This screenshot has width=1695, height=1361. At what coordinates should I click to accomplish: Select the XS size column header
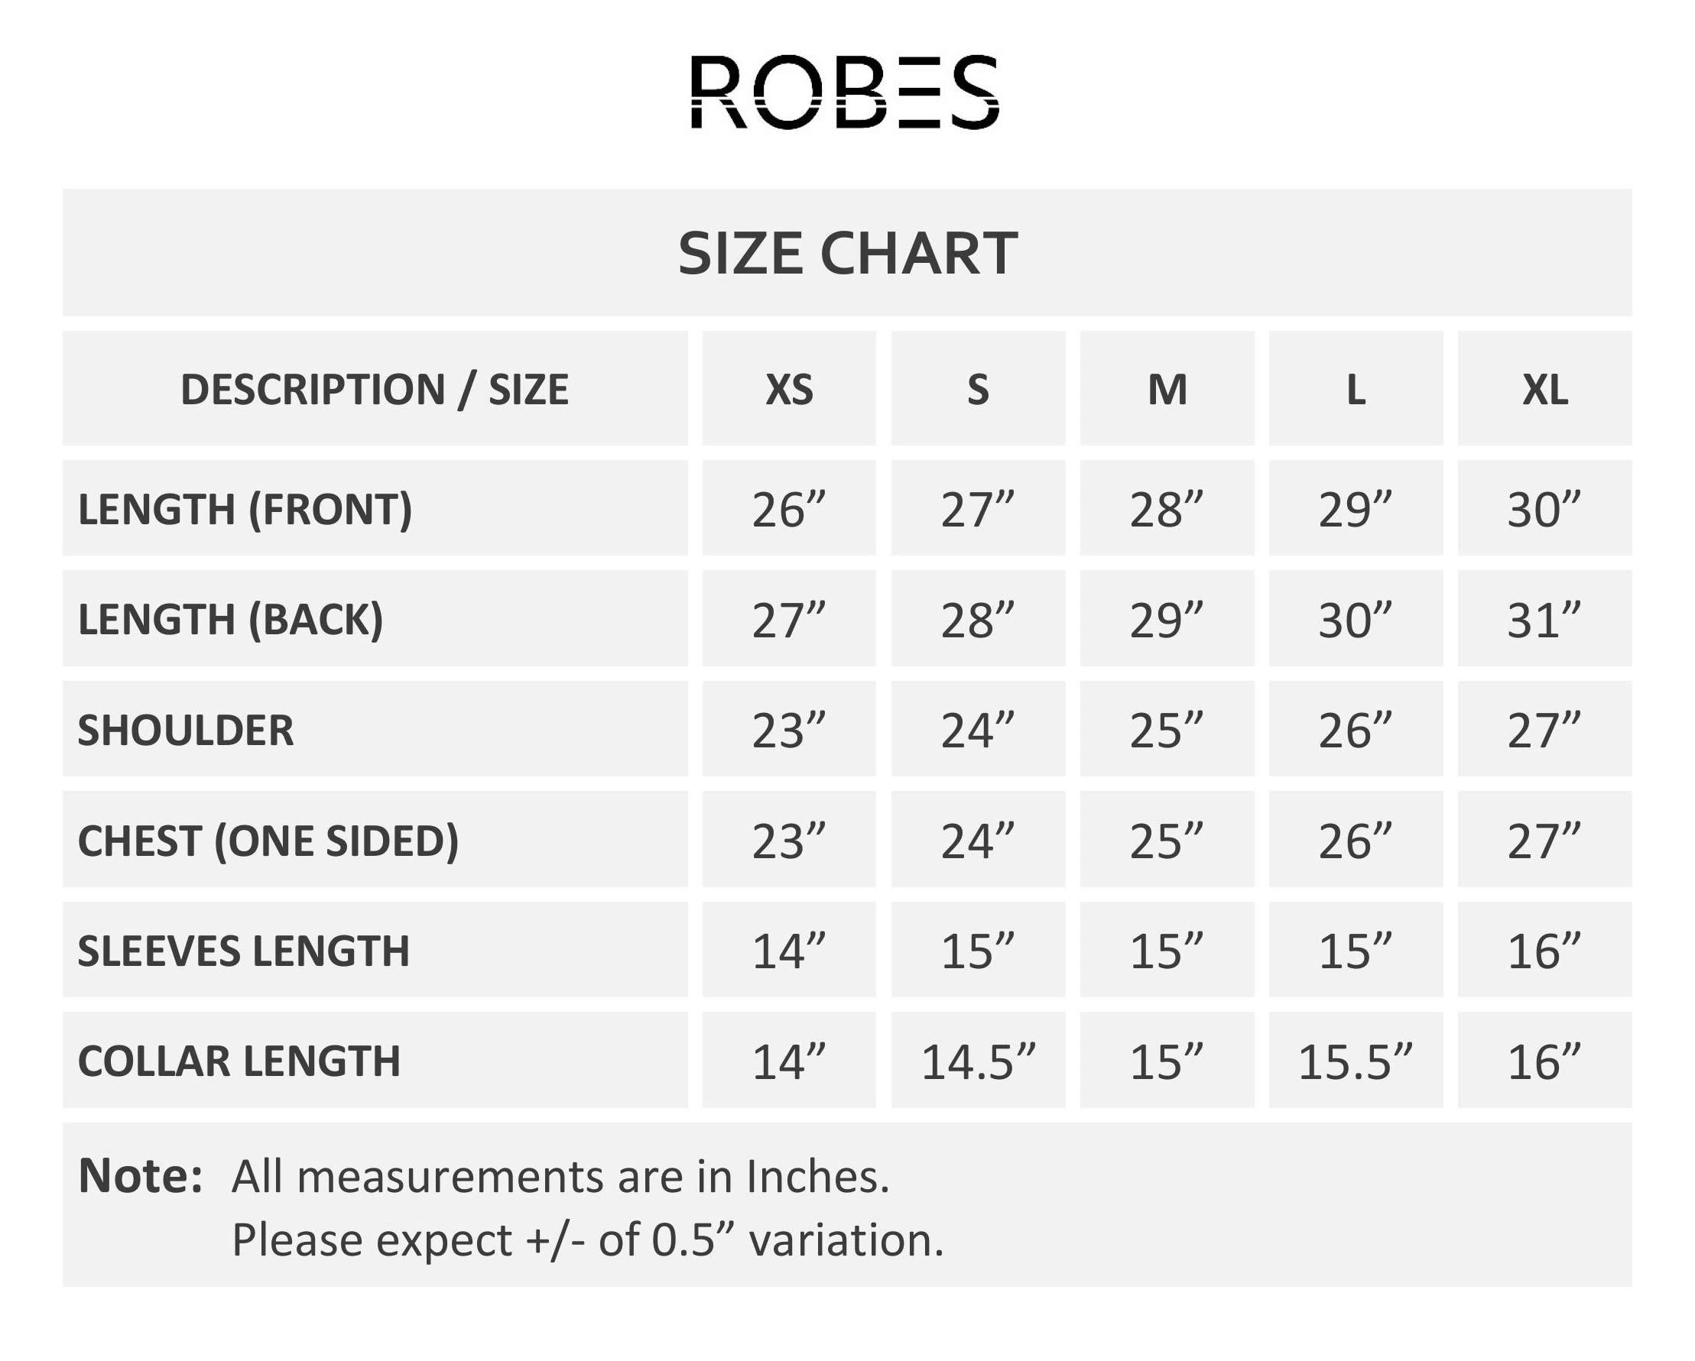788,389
